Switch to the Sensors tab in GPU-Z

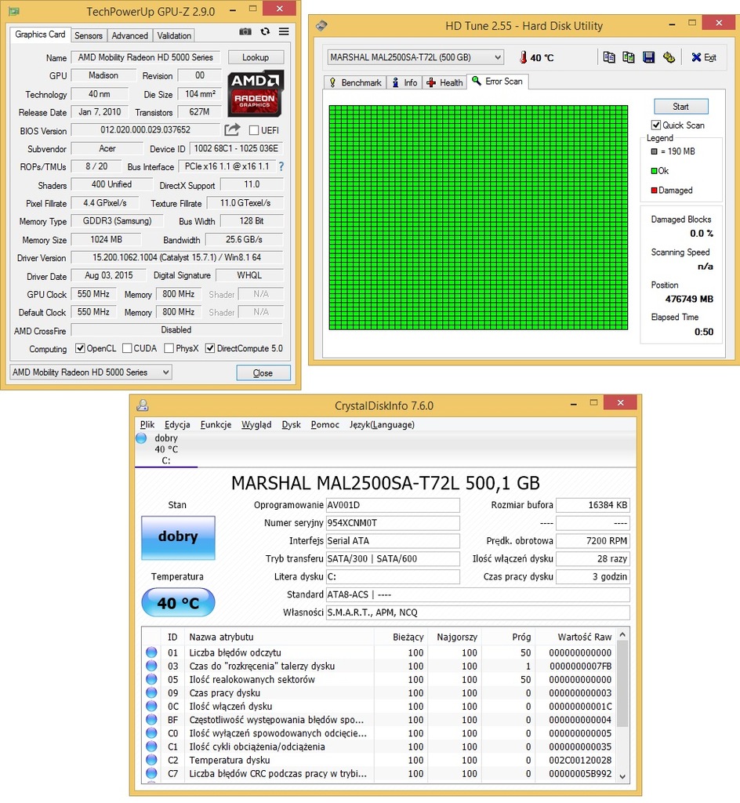89,35
